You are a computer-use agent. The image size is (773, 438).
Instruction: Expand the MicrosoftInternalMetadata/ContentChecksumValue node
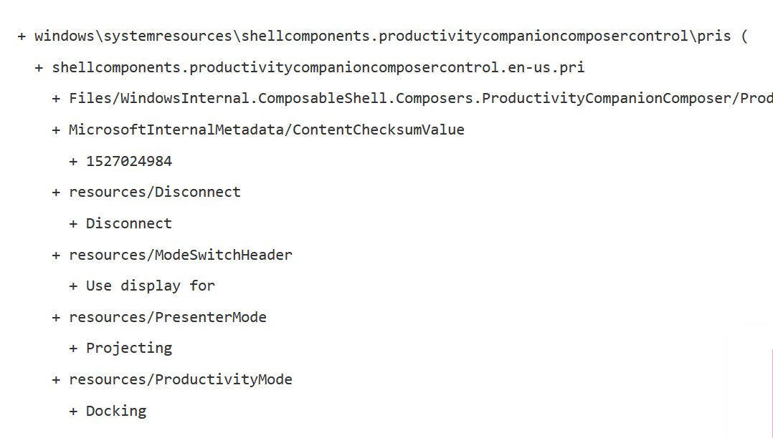[56, 130]
